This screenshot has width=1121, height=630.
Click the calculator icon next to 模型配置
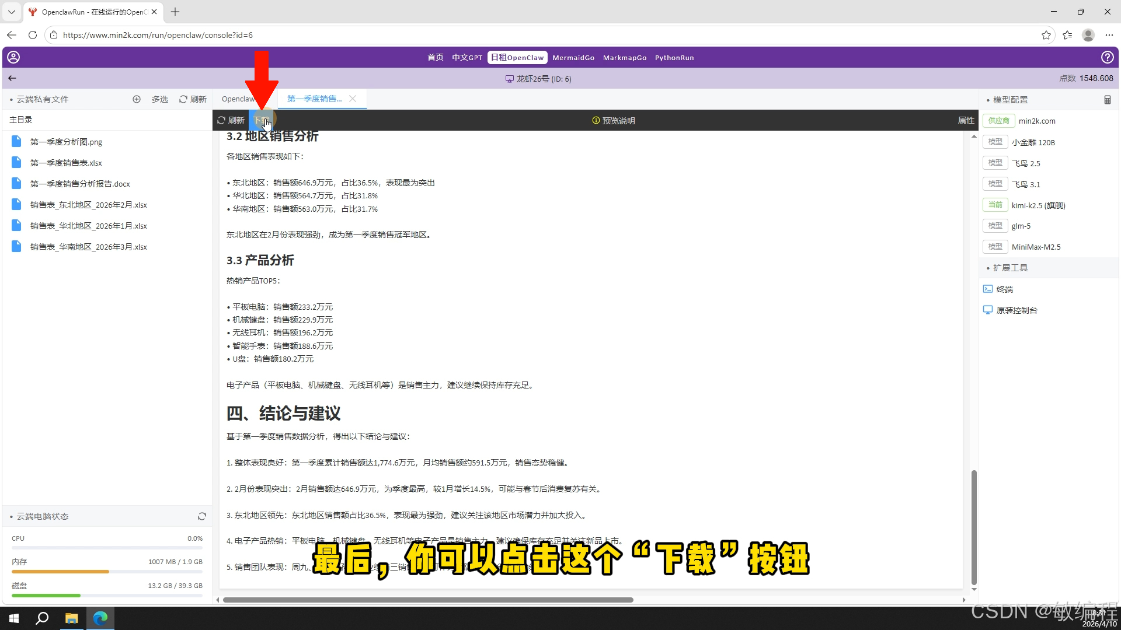pyautogui.click(x=1108, y=100)
